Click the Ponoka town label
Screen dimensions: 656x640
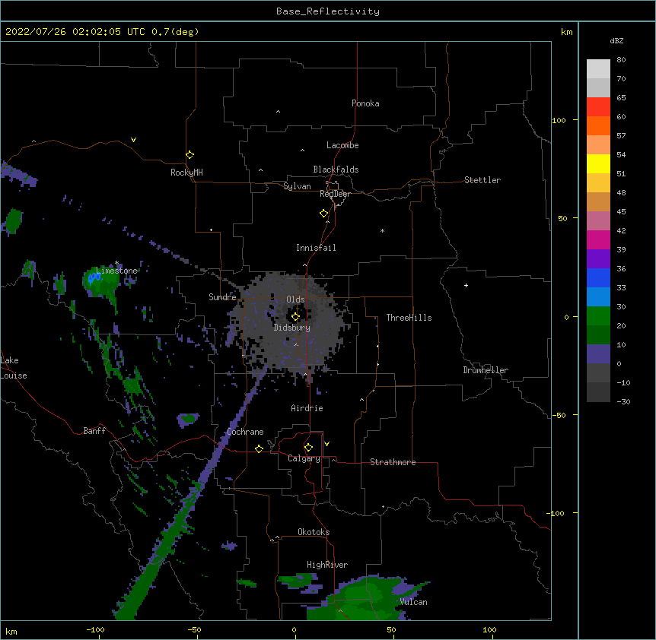click(365, 103)
